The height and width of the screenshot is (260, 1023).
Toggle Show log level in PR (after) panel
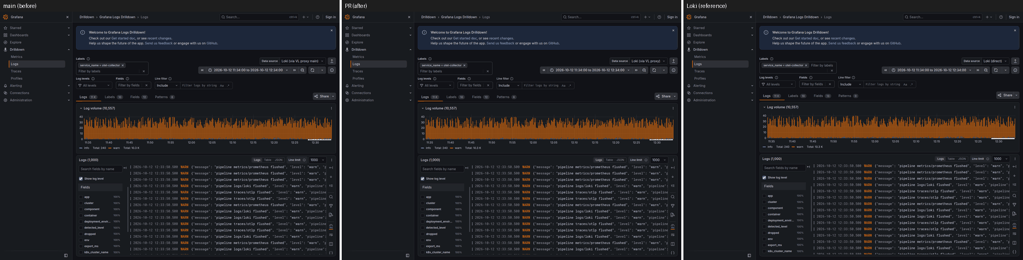(x=422, y=179)
